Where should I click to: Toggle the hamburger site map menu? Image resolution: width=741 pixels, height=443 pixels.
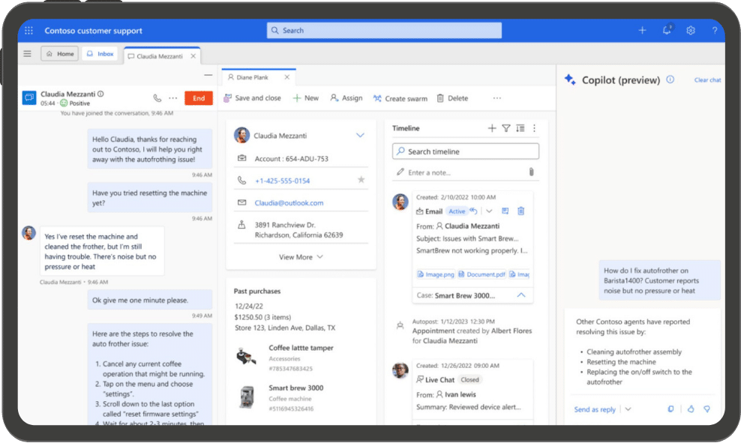28,54
